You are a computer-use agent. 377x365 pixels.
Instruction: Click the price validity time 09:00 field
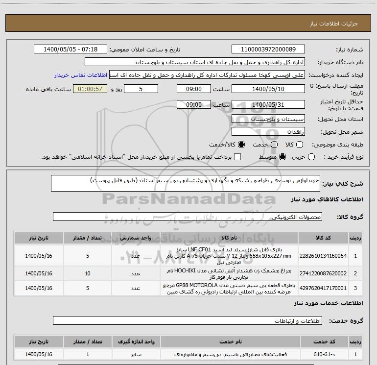tap(194, 105)
